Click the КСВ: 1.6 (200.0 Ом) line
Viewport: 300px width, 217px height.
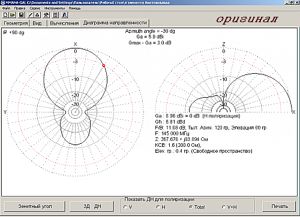178,145
